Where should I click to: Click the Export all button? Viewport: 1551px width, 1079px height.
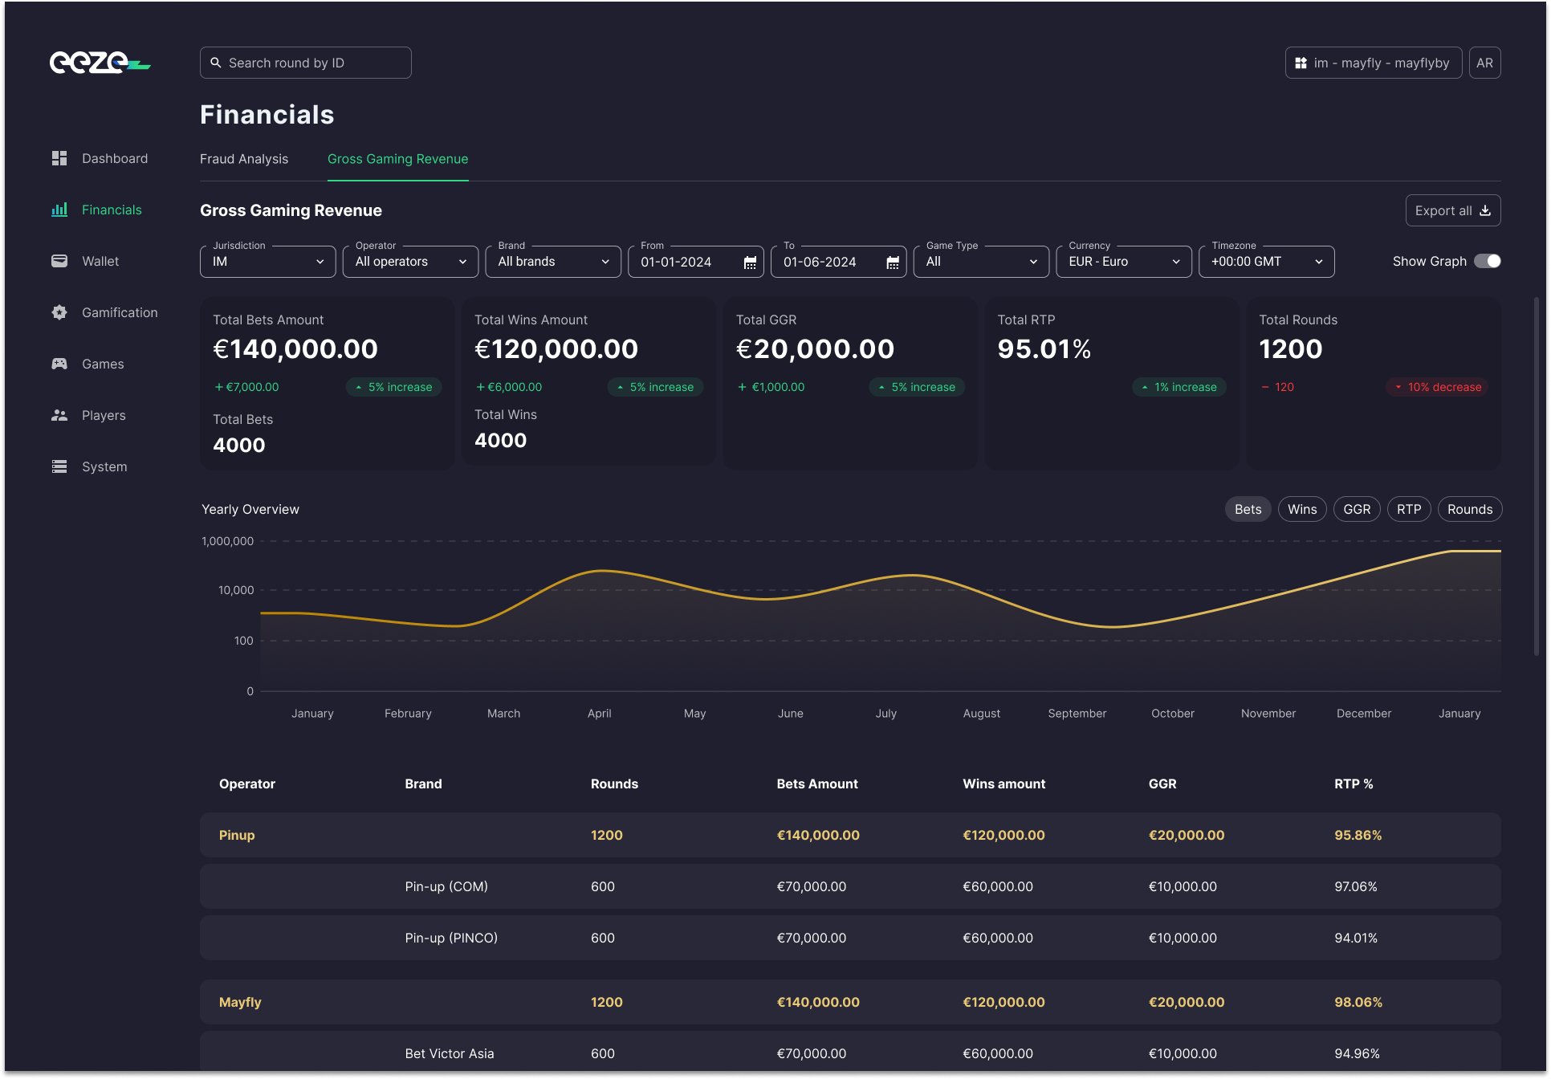click(1452, 210)
